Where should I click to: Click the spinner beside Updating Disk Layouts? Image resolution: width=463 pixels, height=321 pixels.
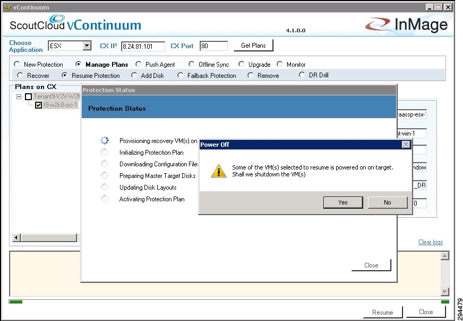[x=105, y=188]
